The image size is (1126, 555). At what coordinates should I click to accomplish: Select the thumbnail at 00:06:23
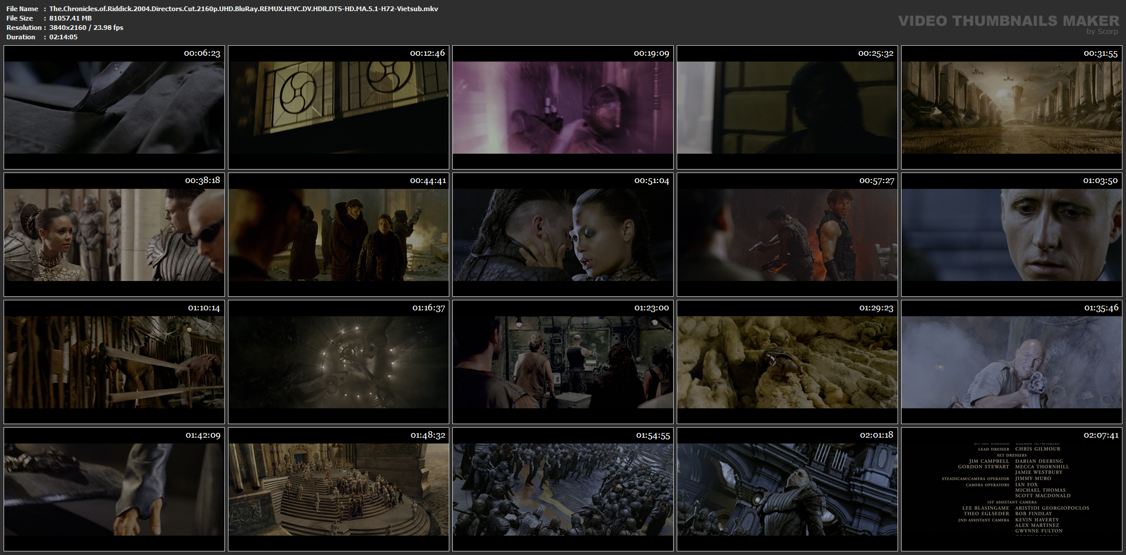[x=114, y=107]
